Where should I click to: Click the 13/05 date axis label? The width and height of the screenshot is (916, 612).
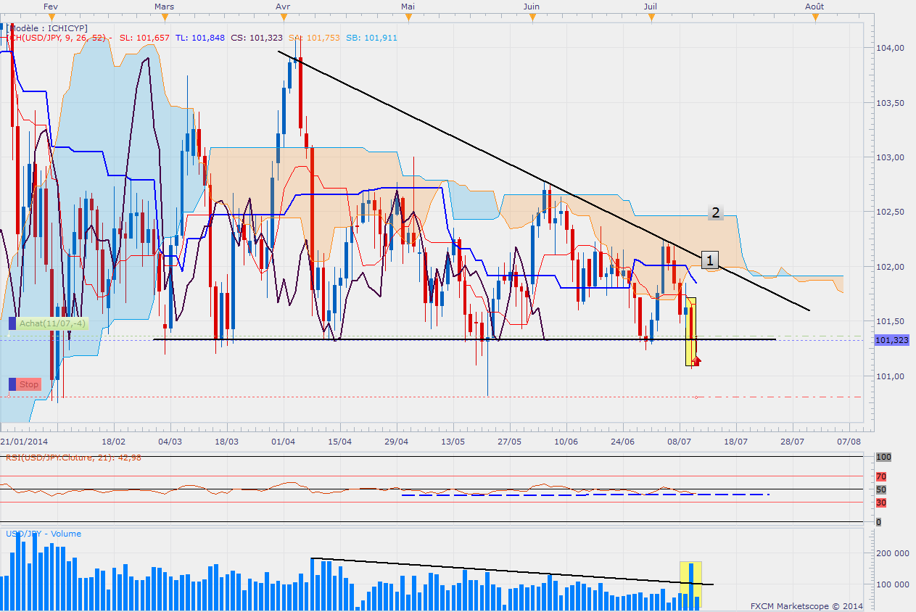pos(453,440)
